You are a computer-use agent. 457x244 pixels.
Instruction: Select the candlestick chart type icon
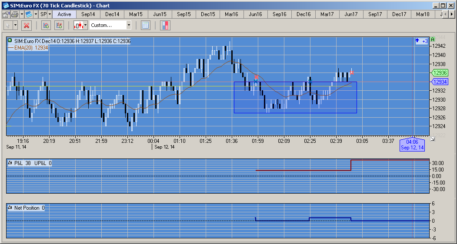(x=78, y=25)
